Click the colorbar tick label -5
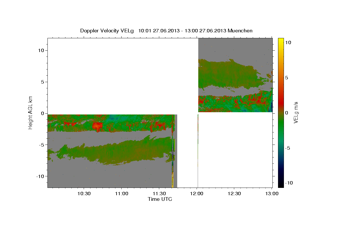Image resolution: width=337 pixels, height=225 pixels. coord(288,148)
